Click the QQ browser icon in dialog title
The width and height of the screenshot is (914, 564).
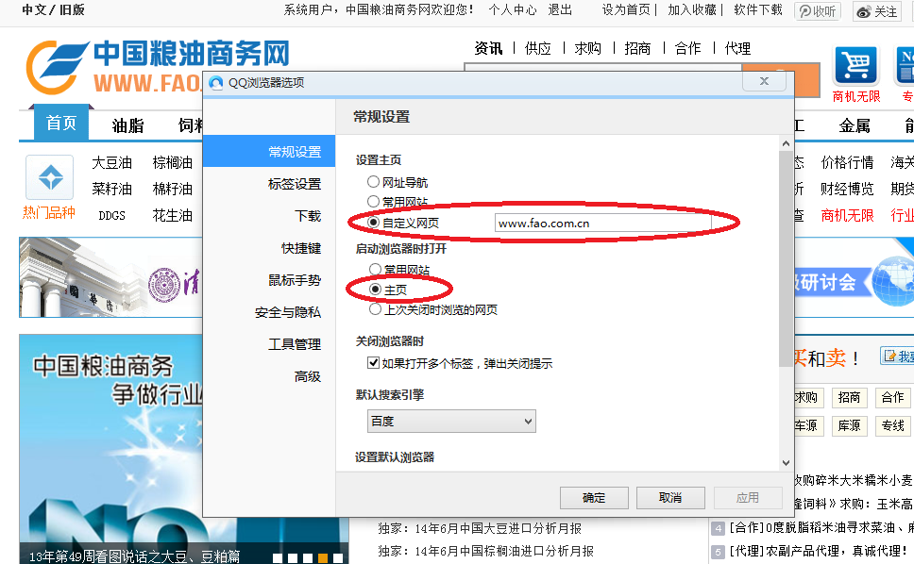(216, 83)
